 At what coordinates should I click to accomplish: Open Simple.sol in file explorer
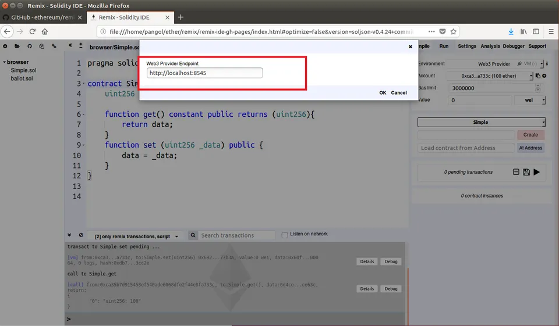(23, 70)
